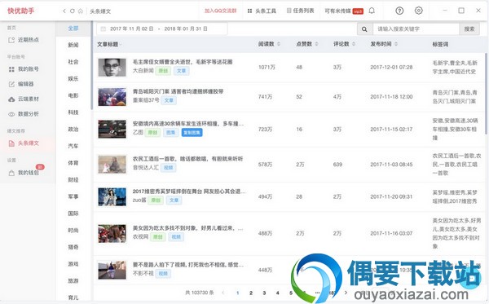Select the 政治 category tab
Viewport: 489px width, 304px height.
point(73,130)
